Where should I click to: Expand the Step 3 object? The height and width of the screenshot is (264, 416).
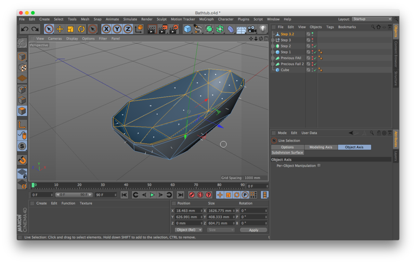[273, 40]
